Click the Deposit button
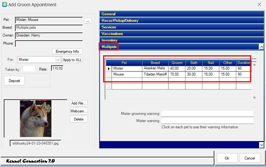 14,81
